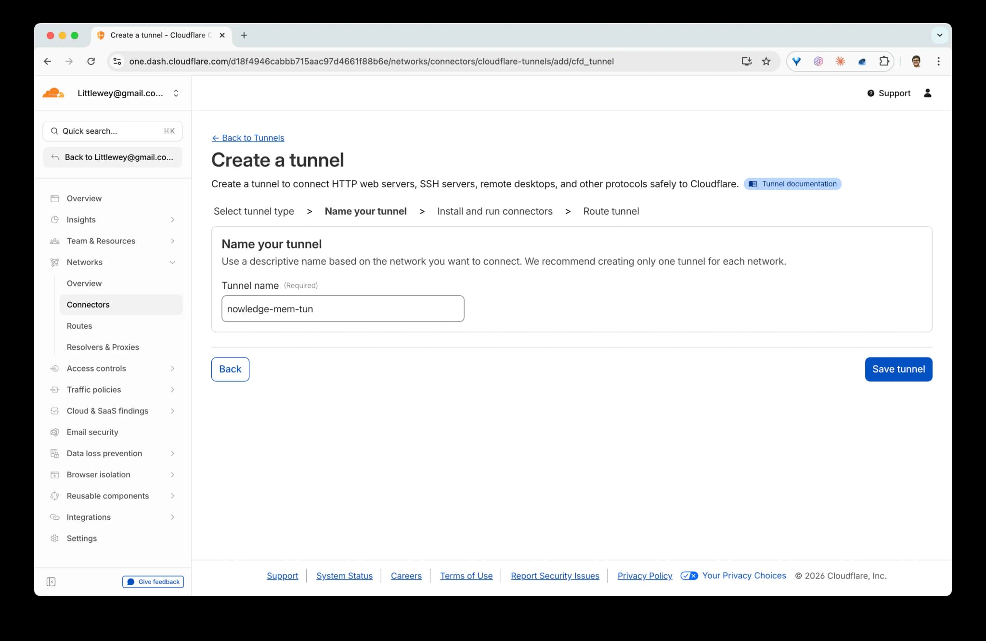Screen dimensions: 986x641
Task: Click the user profile icon beside Support
Action: (927, 93)
